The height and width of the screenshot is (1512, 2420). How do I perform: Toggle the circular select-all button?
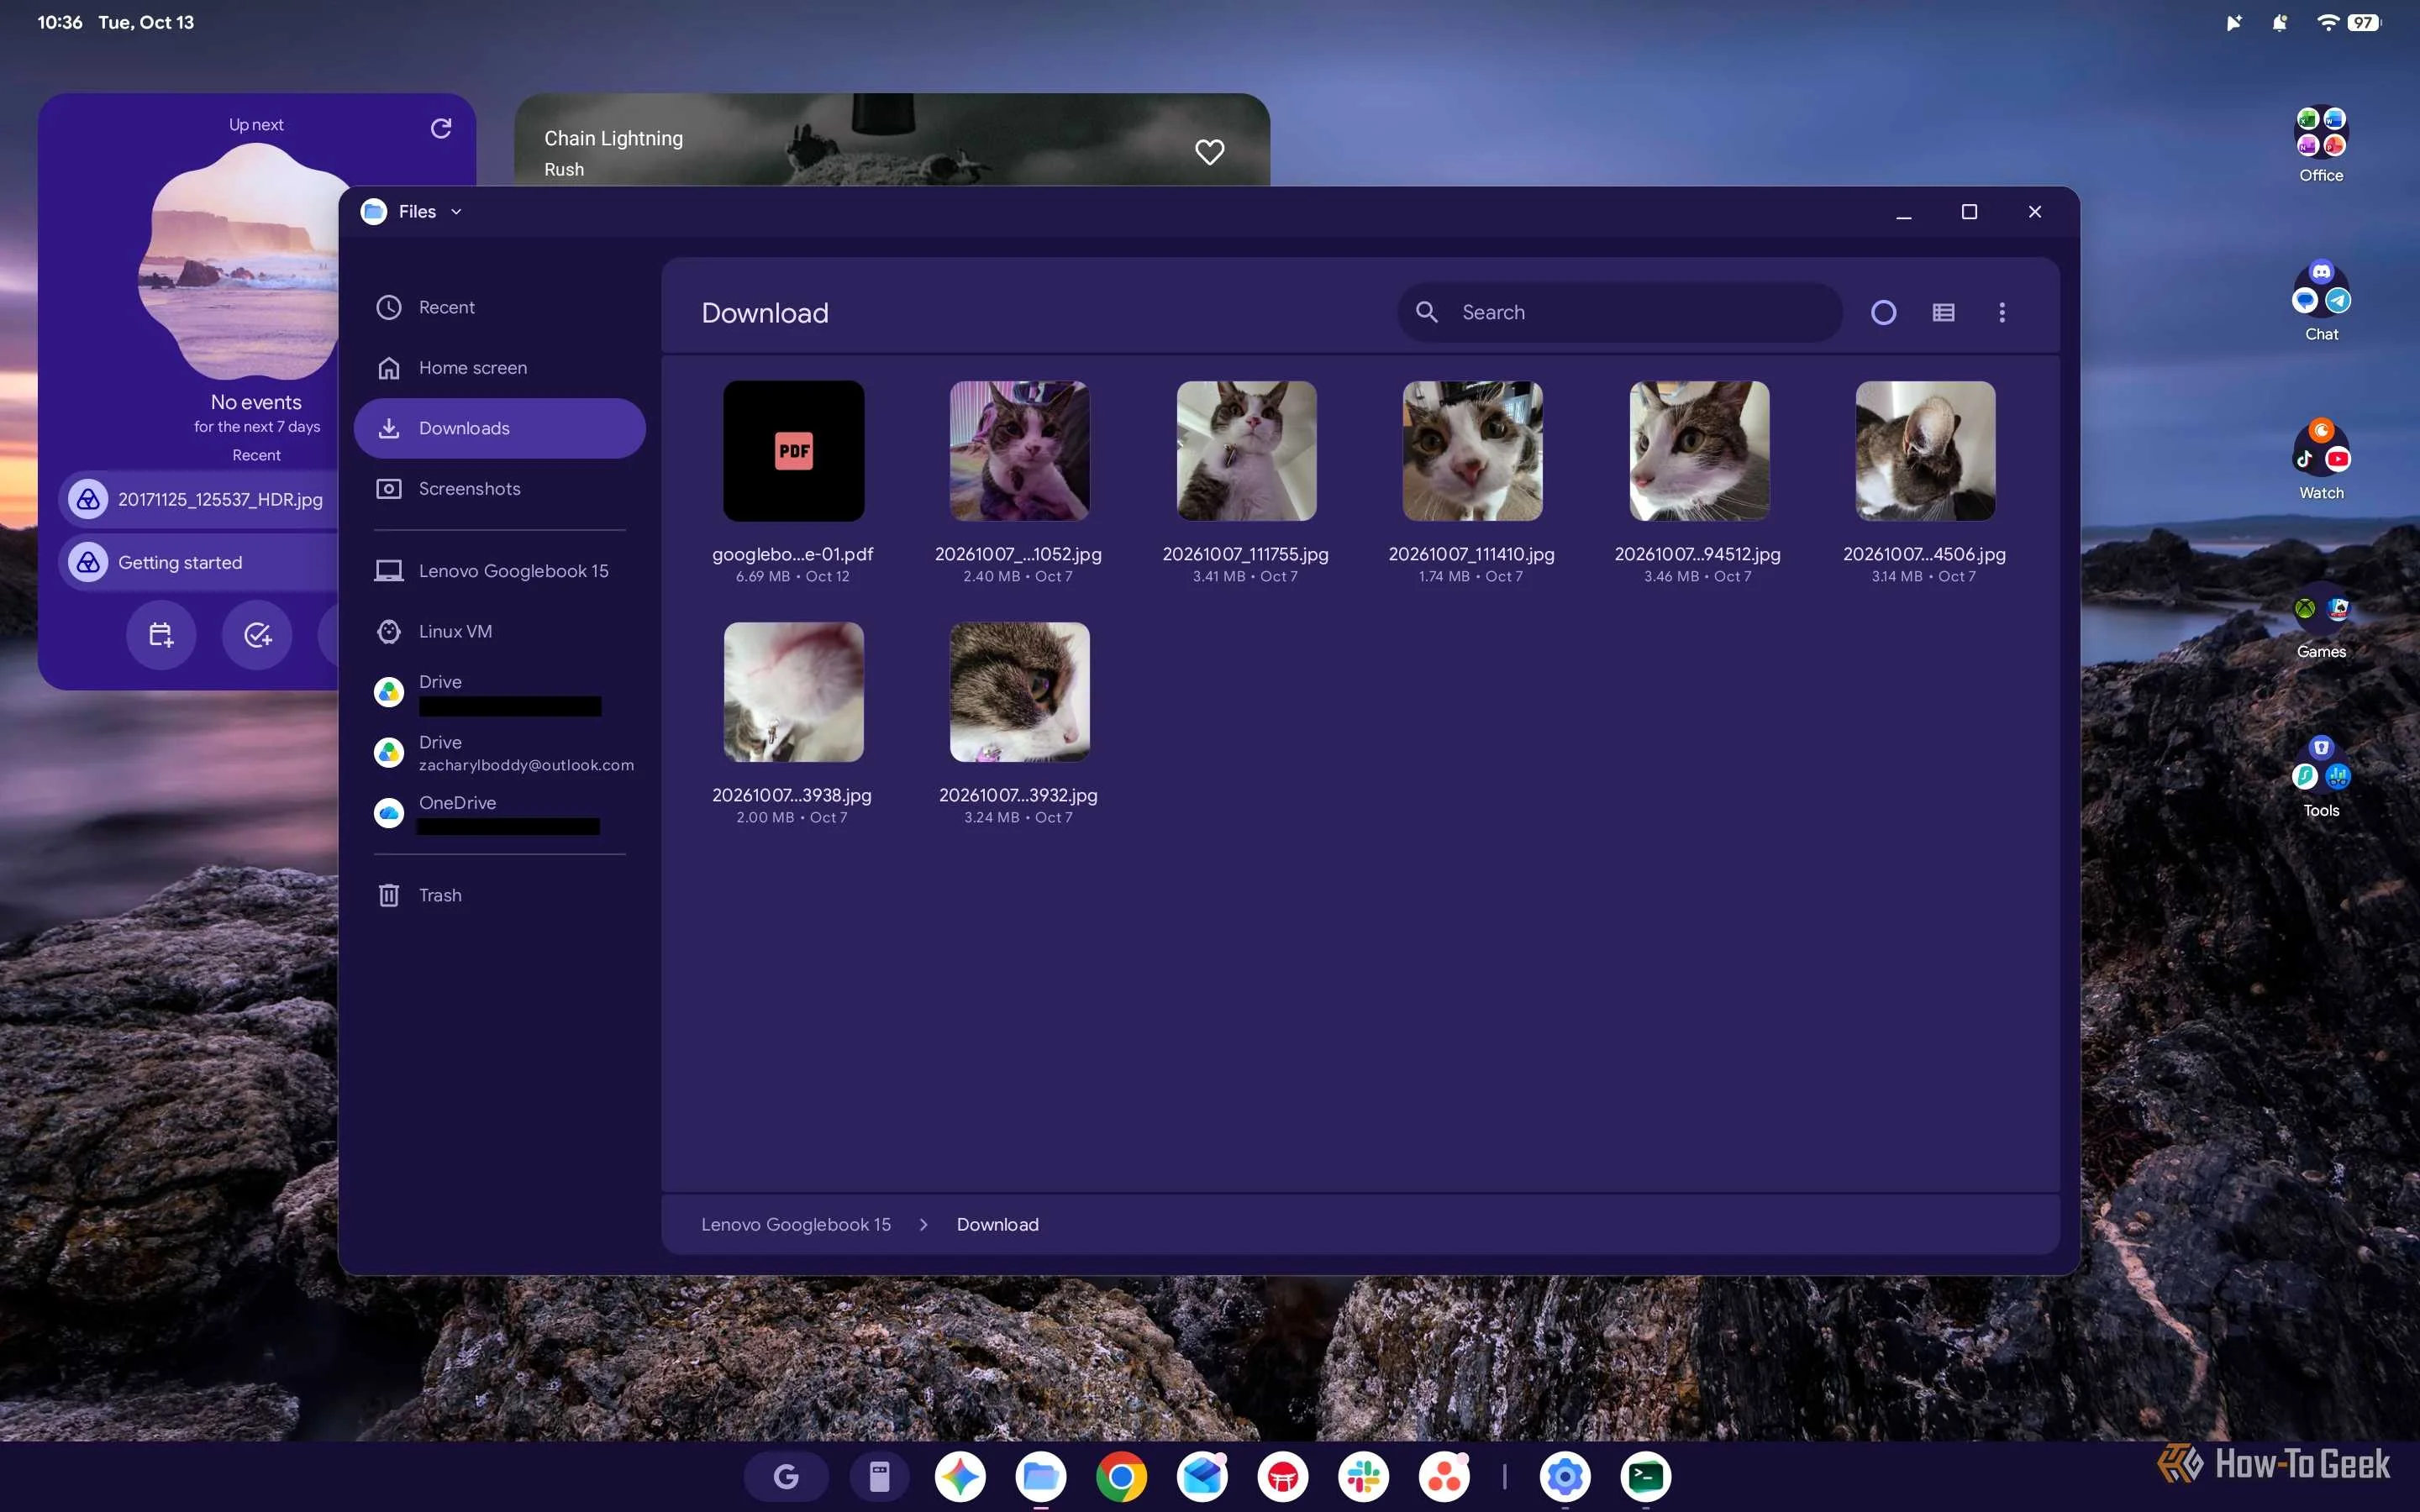[x=1883, y=313]
